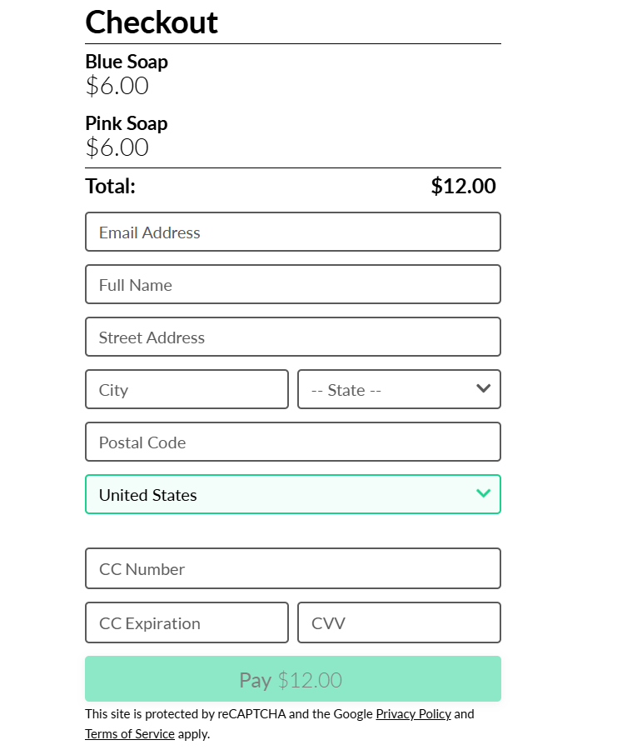Expand the United States country selector
The height and width of the screenshot is (755, 627).
pos(292,494)
